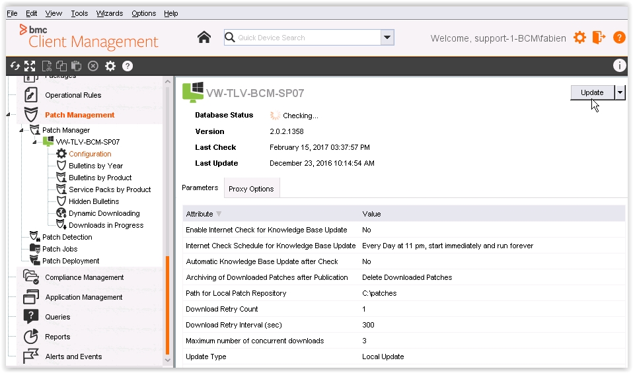Open the File menu
The image size is (633, 373).
pos(12,13)
